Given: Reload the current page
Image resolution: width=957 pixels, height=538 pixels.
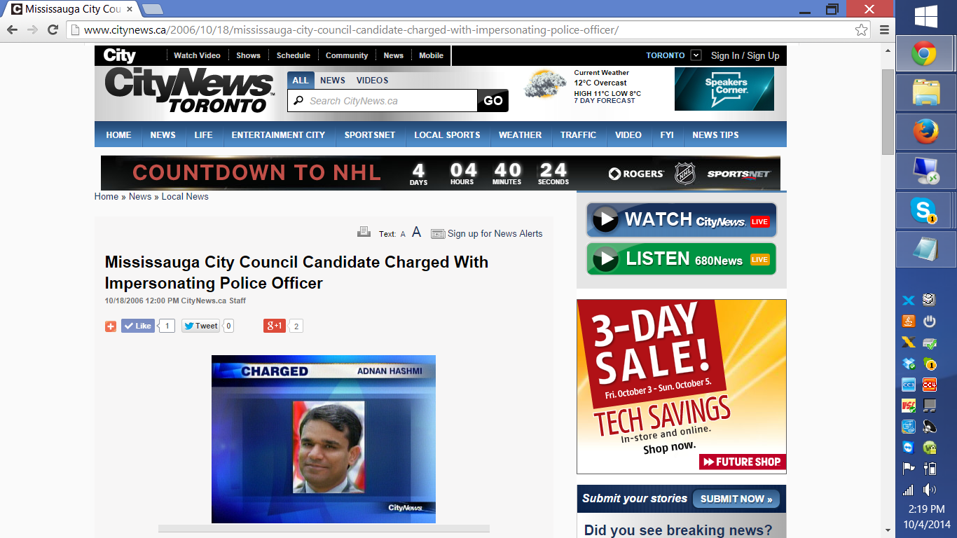Looking at the screenshot, I should [x=53, y=29].
